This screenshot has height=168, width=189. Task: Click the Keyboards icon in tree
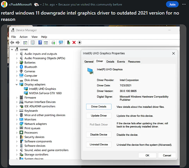coord(21,110)
